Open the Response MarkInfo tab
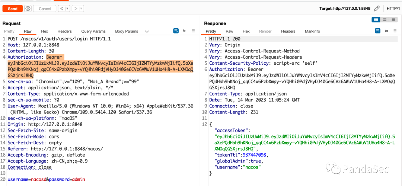402x186 pixels. point(313,31)
